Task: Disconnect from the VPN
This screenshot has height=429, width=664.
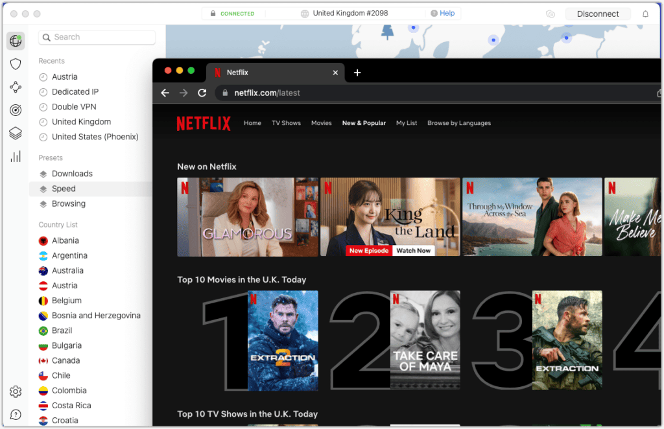Action: point(597,14)
